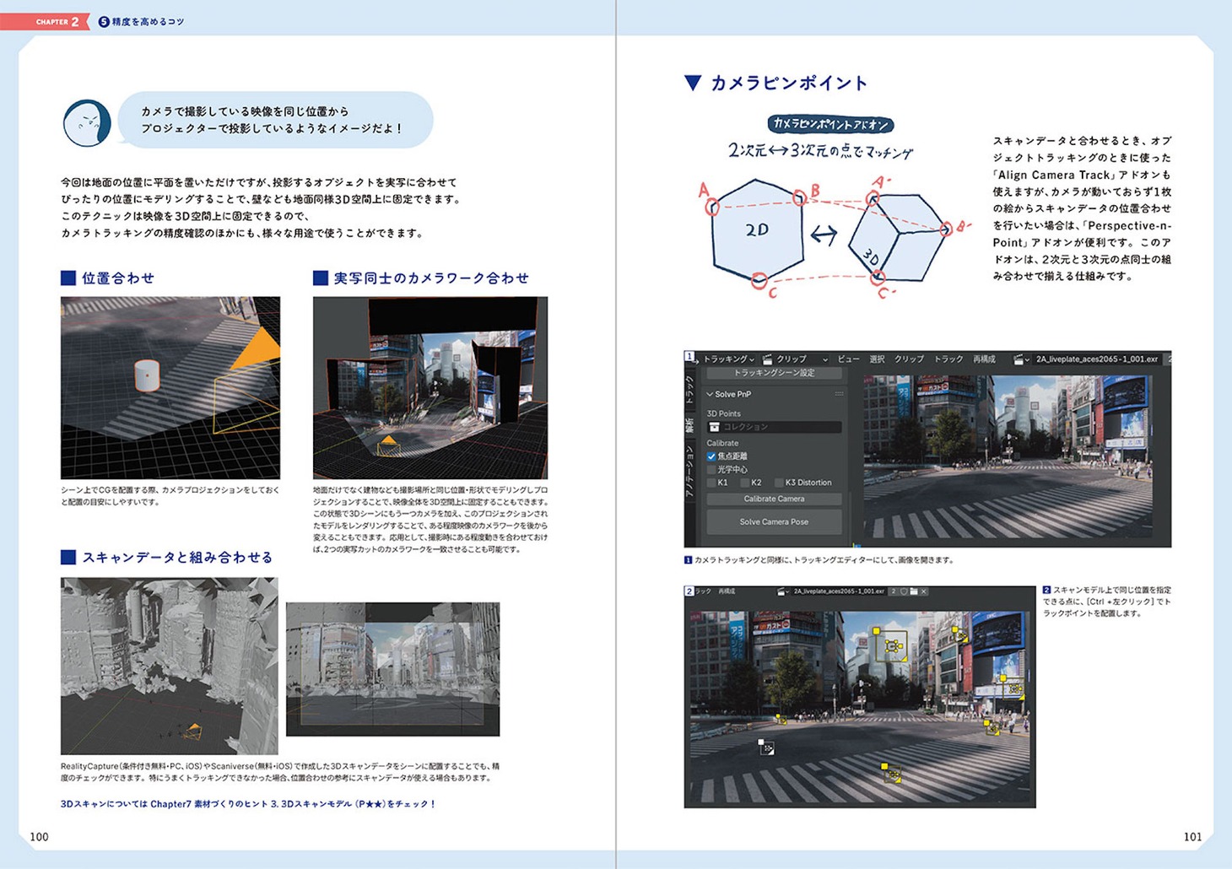Viewport: 1232px width, 869px height.
Task: Select the white tracking marker on the road
Action: coord(765,748)
